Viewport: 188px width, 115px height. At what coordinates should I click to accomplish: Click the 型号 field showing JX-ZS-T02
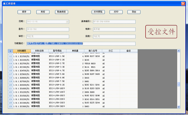pos(48,29)
